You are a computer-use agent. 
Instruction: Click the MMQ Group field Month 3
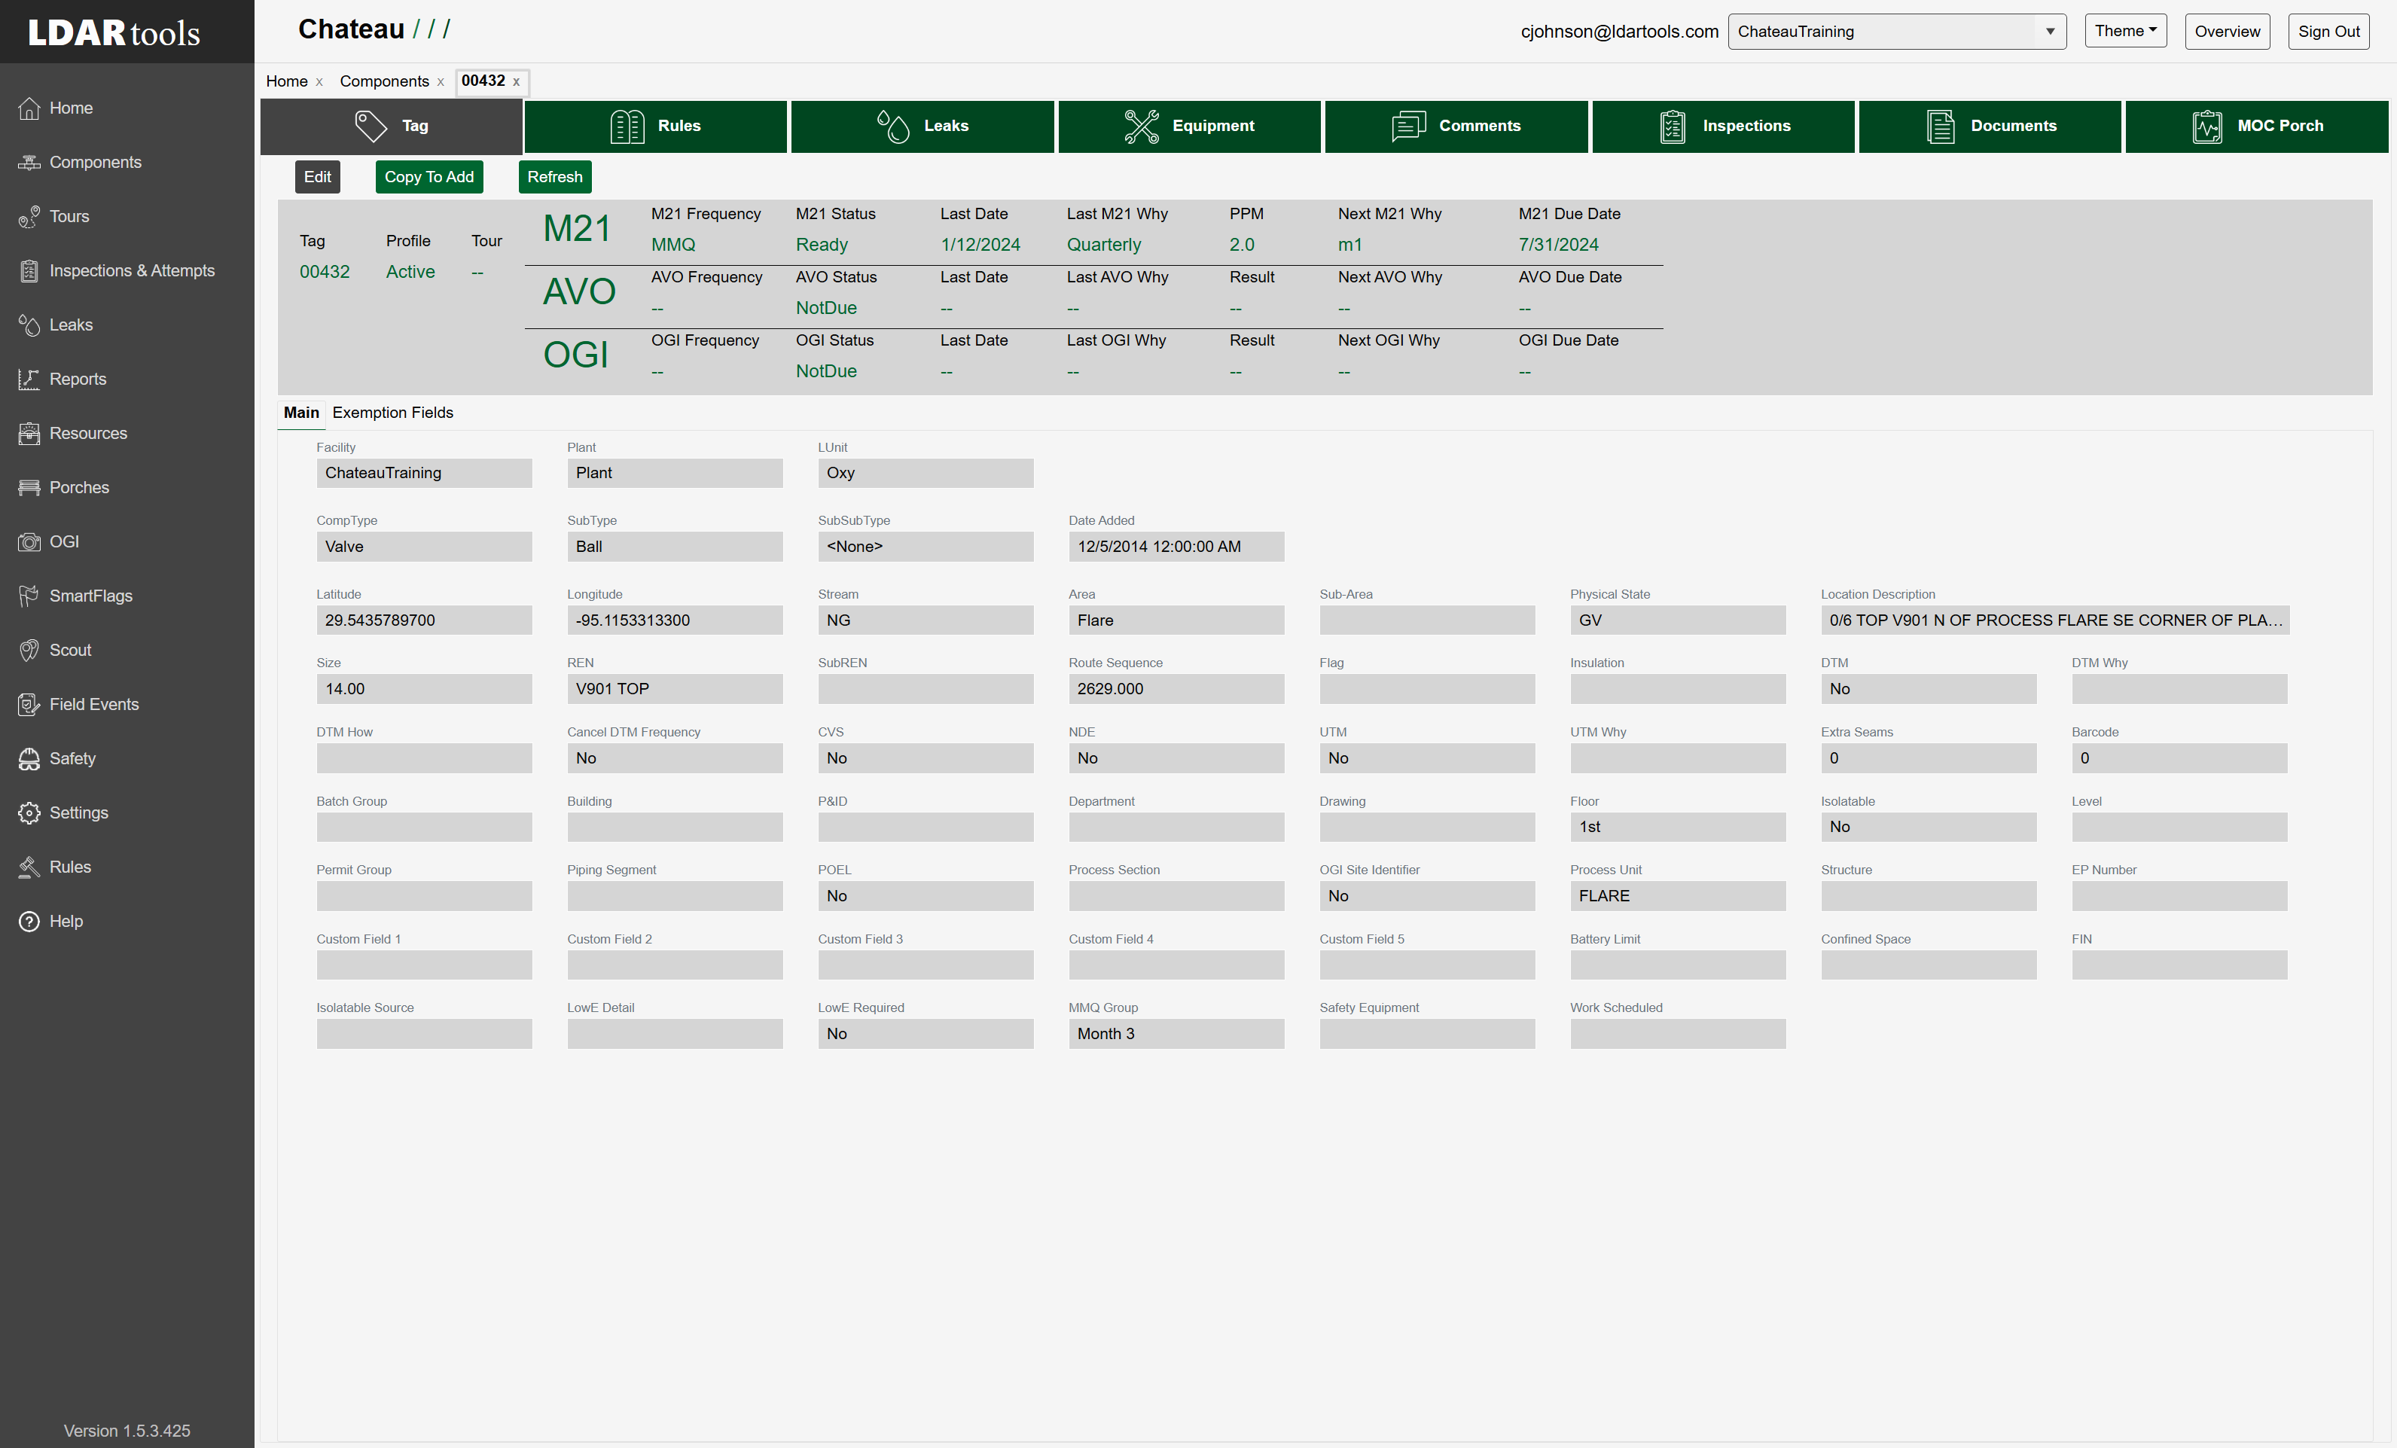click(1176, 1034)
